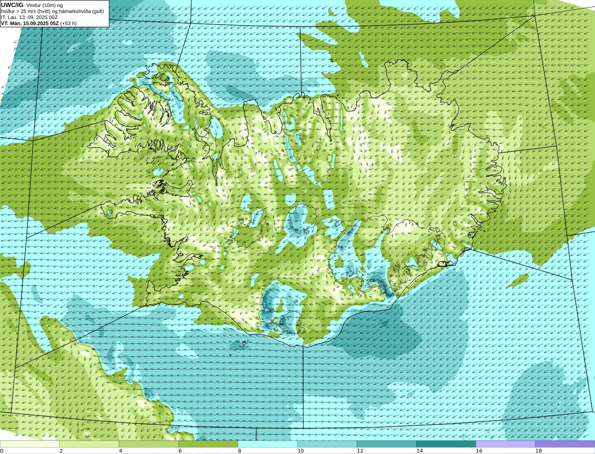Click the "8" scale label

(x=239, y=451)
